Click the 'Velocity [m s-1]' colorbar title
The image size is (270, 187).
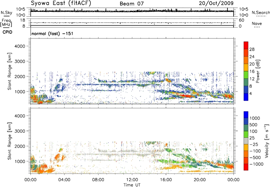pos(267,141)
